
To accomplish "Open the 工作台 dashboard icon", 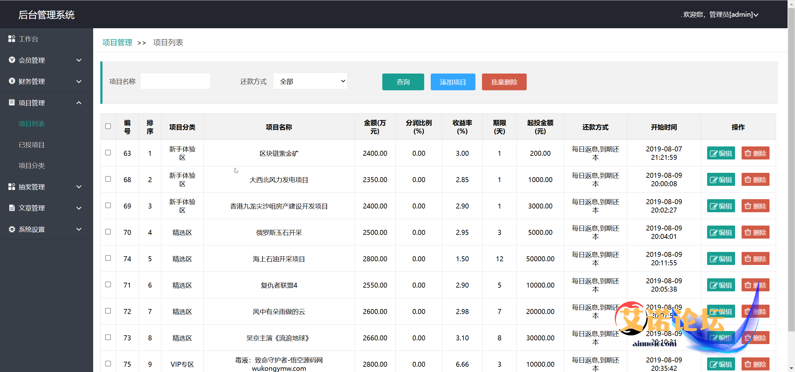I will [12, 39].
